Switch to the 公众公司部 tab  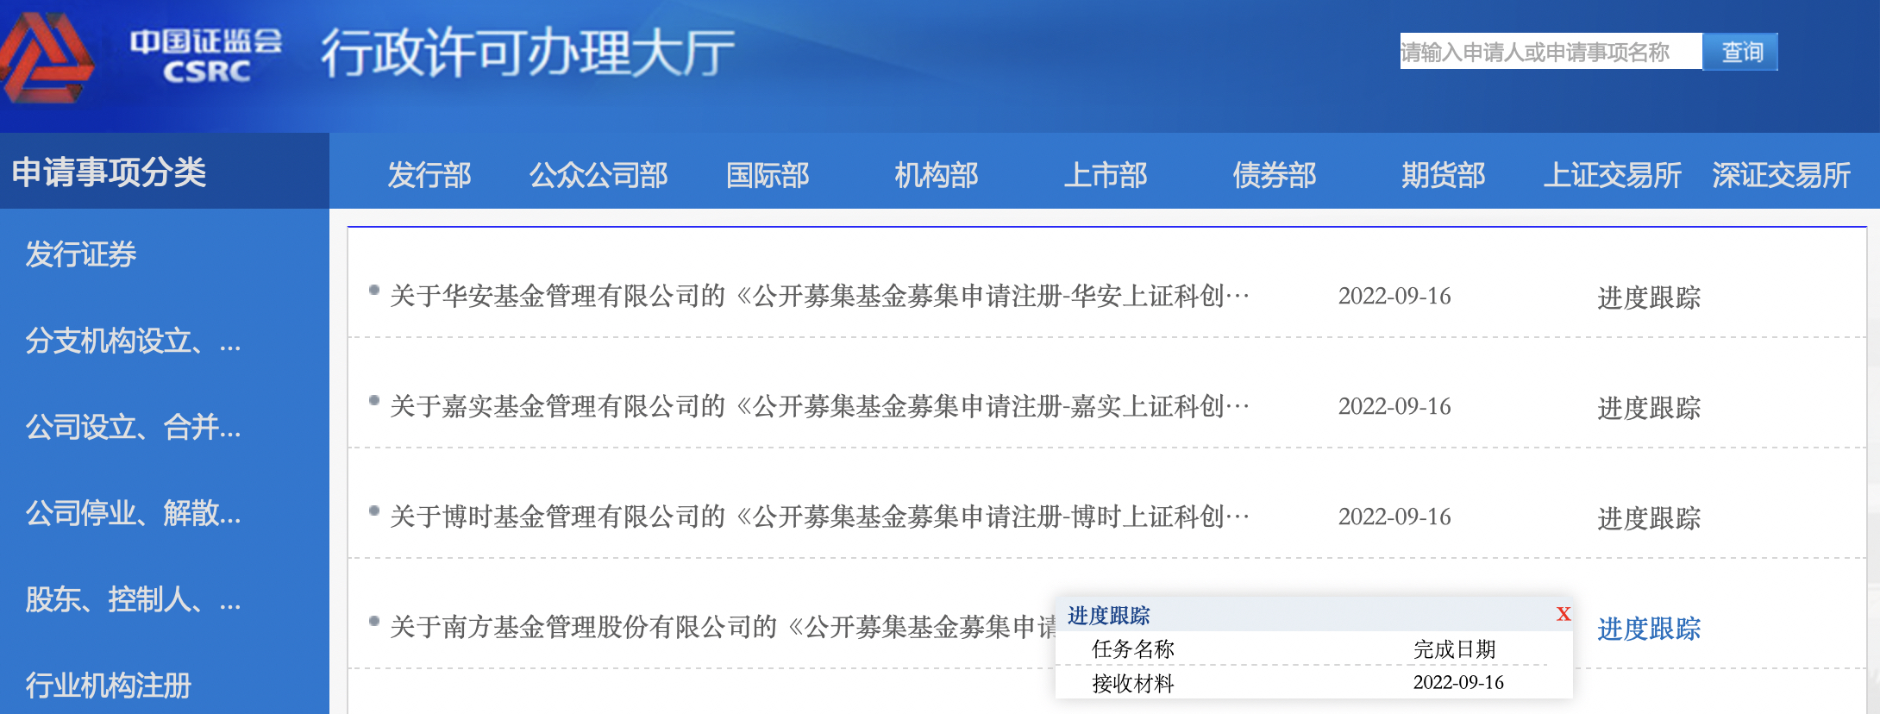pos(598,175)
